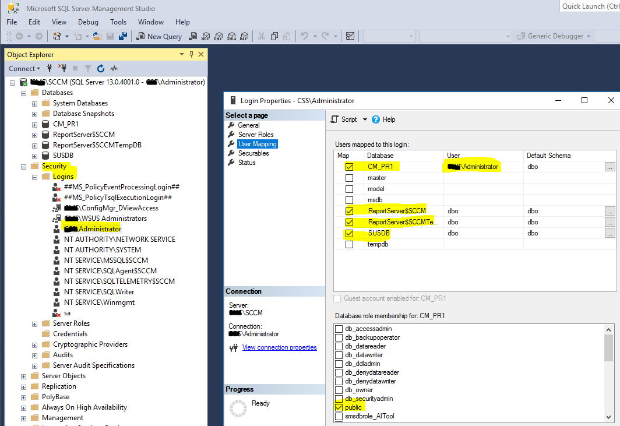The image size is (620, 426).
Task: Click the Filter funnel icon in Object Explorer
Action: [x=88, y=68]
